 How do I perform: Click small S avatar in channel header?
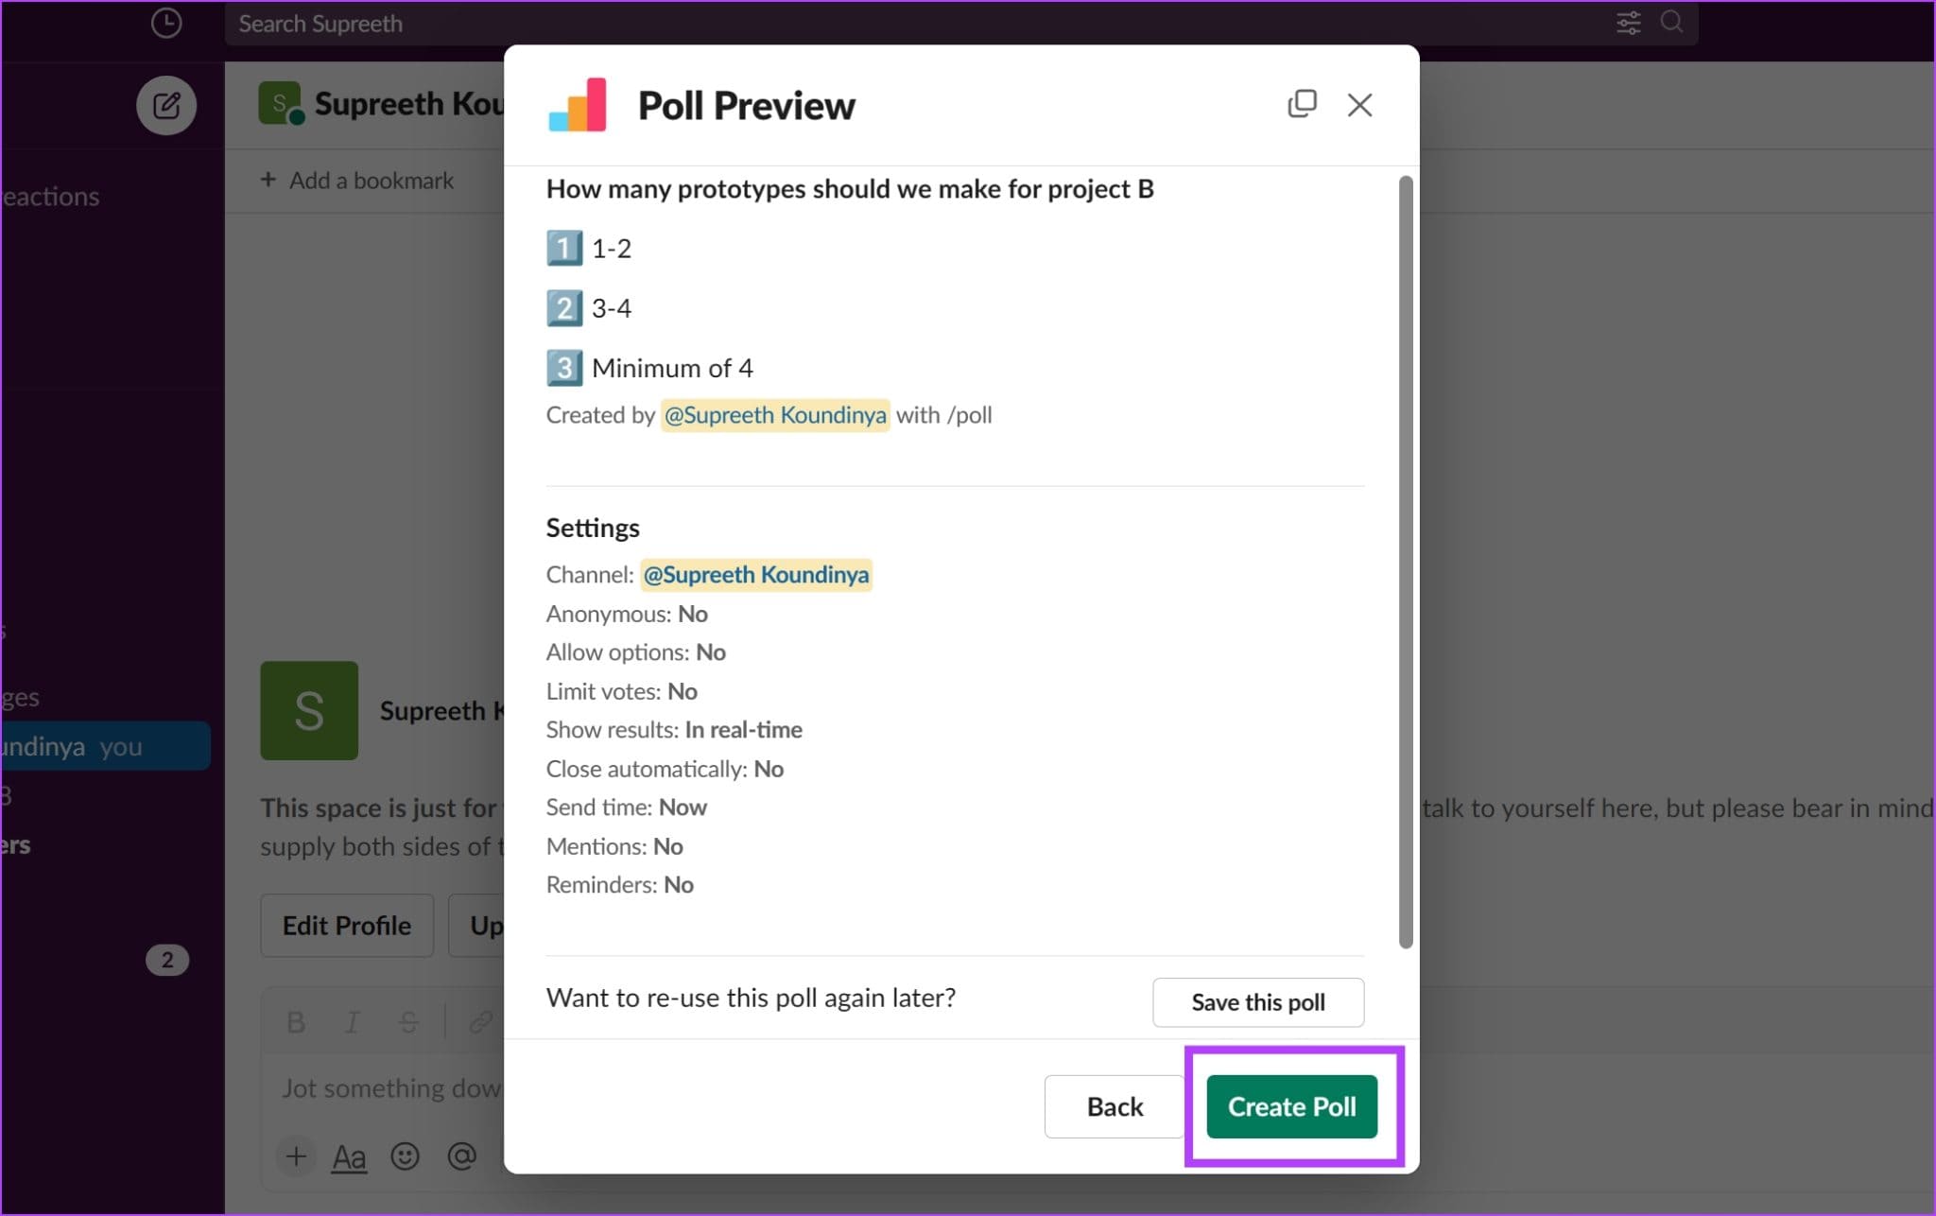pyautogui.click(x=280, y=103)
